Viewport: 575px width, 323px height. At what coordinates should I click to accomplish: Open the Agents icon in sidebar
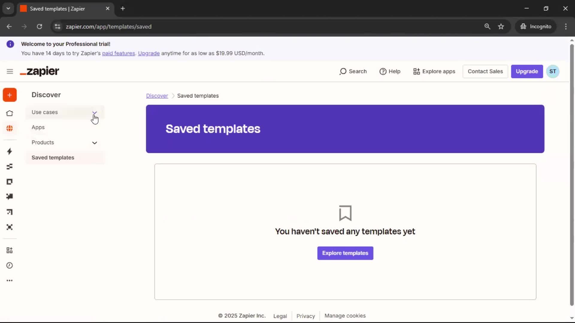10,227
